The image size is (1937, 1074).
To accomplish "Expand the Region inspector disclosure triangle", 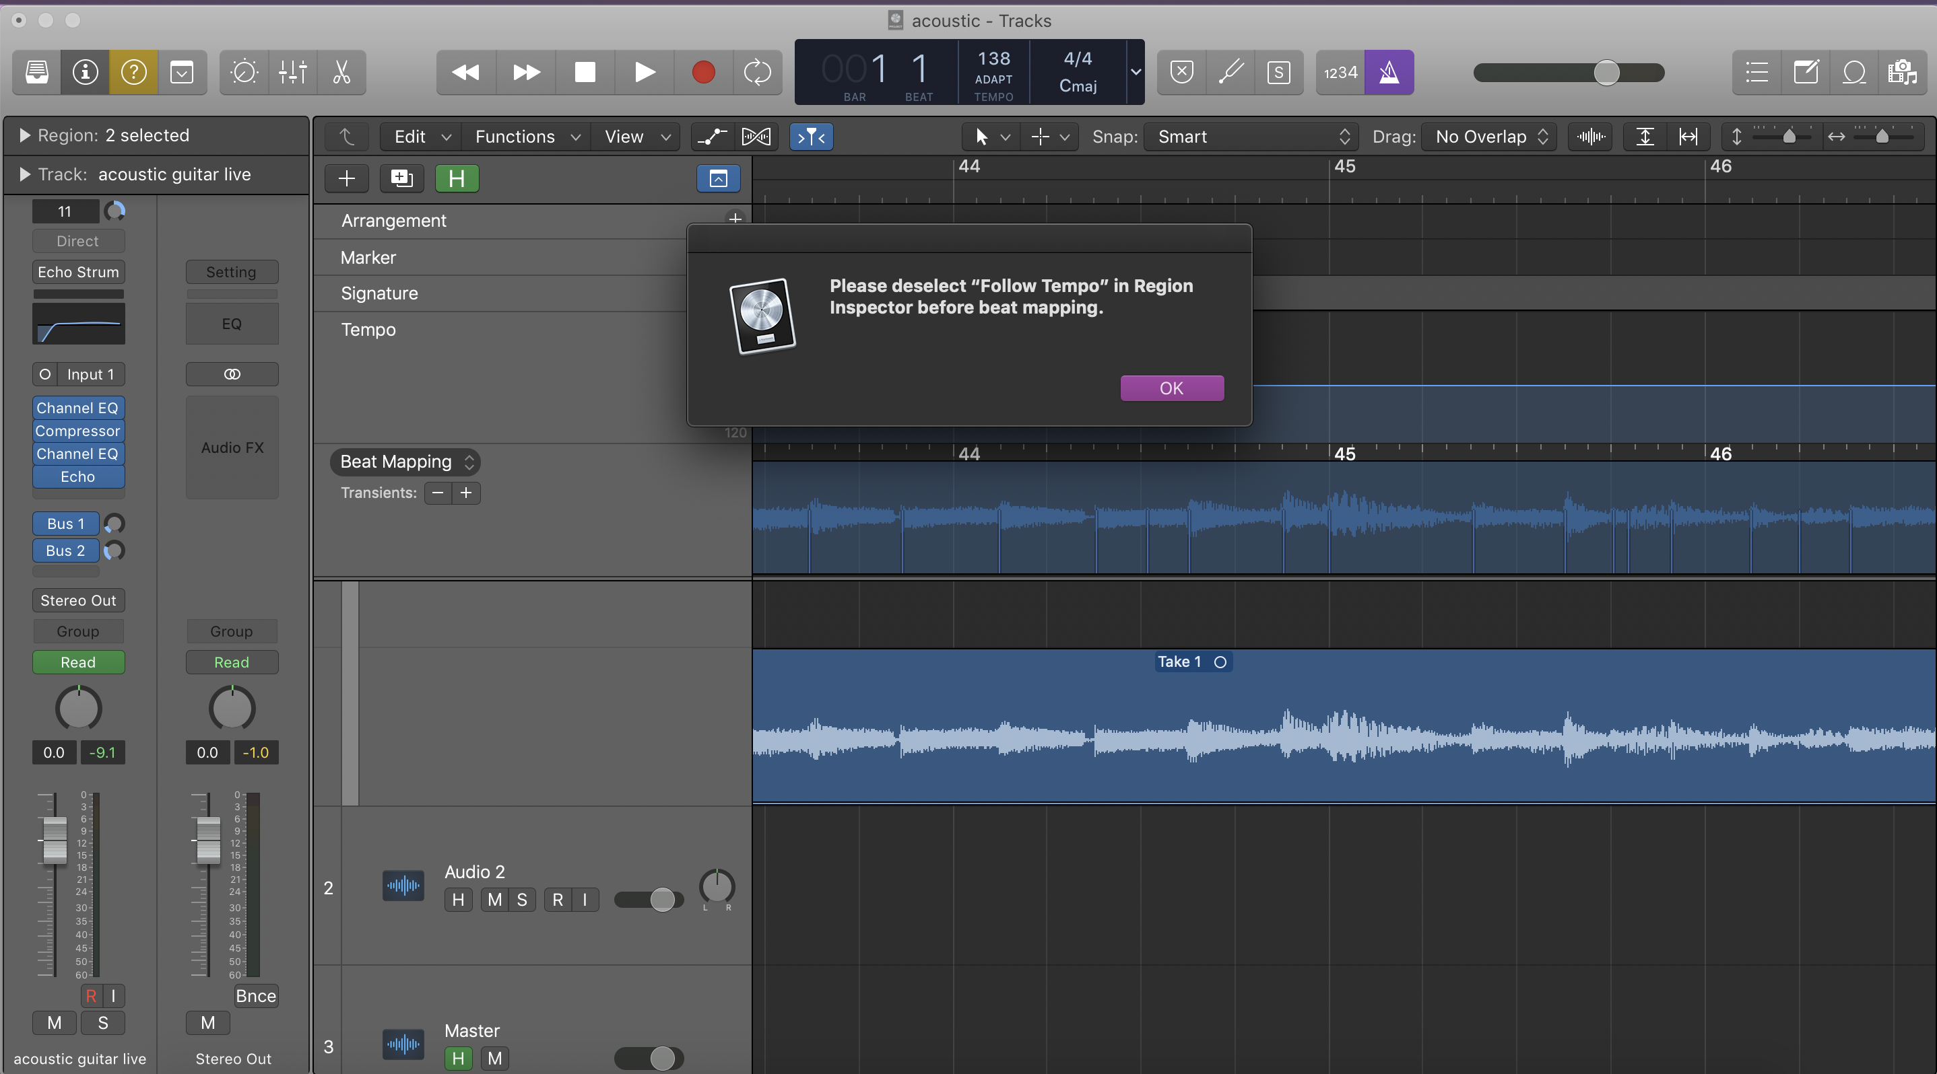I will point(24,135).
